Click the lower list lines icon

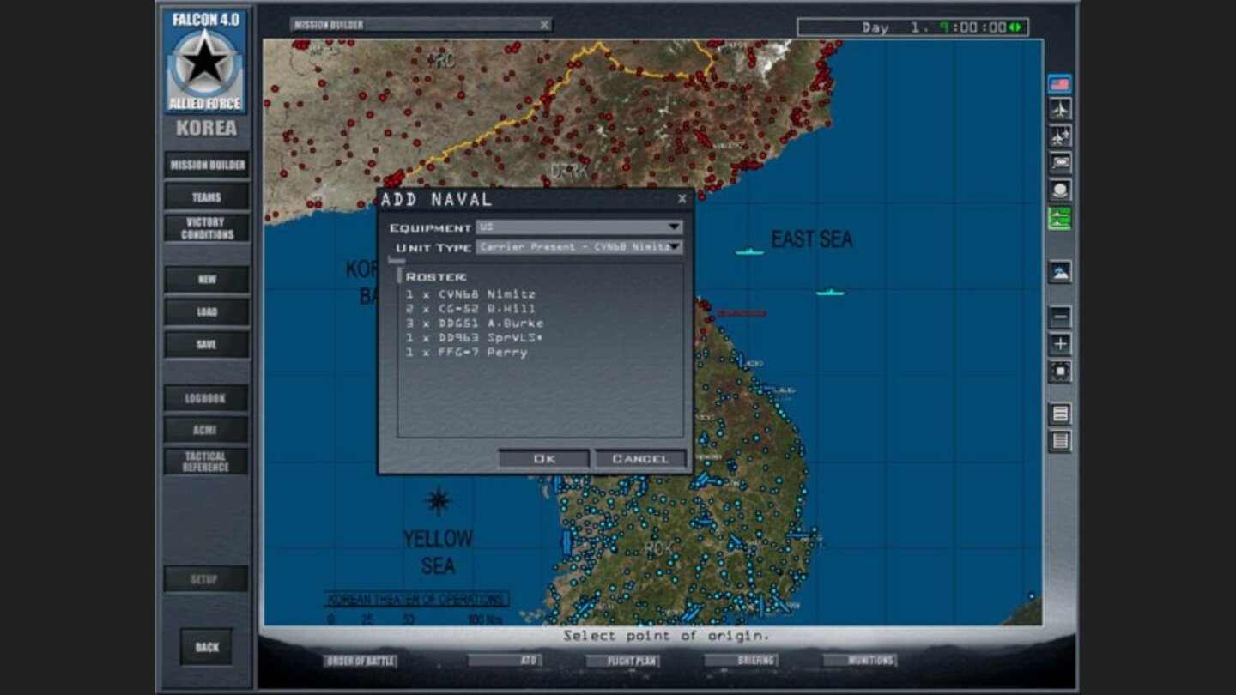click(1060, 441)
